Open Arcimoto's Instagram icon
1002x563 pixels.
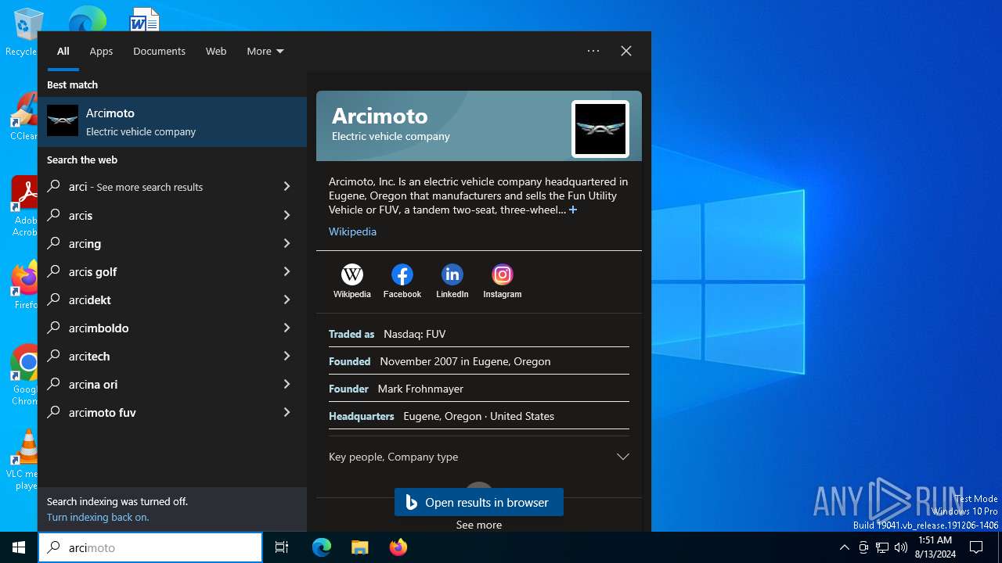(503, 274)
